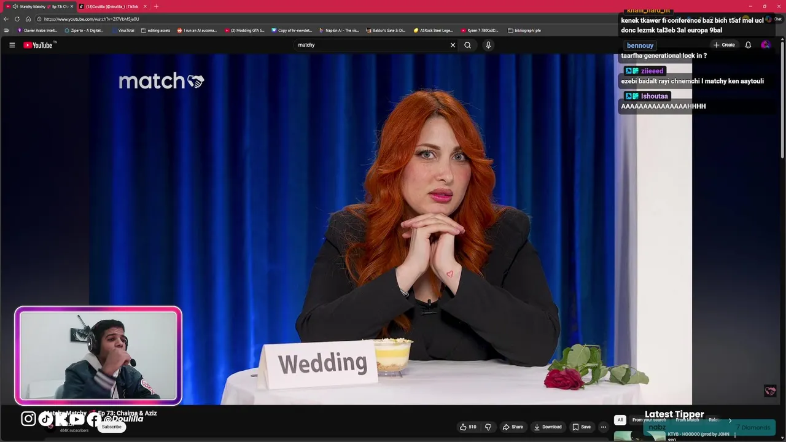The width and height of the screenshot is (786, 442).
Task: Open the YouTube hamburger guide menu
Action: pos(12,45)
